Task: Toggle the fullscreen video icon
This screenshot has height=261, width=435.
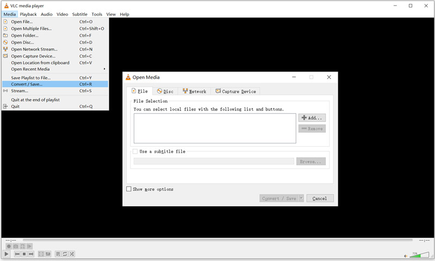Action: 41,254
